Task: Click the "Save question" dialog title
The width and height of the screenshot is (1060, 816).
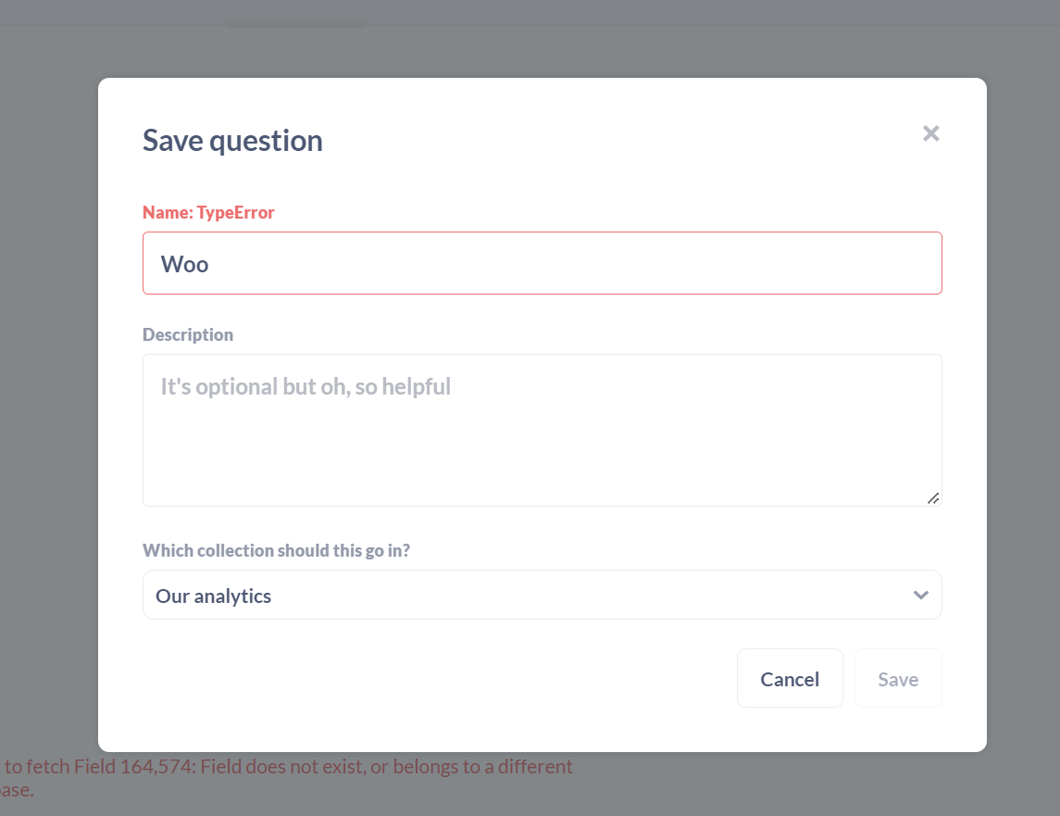Action: [x=232, y=140]
